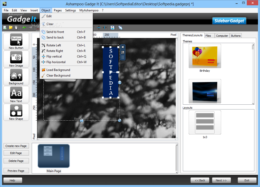Switch to the Themes/Layouts tab

click(192, 35)
